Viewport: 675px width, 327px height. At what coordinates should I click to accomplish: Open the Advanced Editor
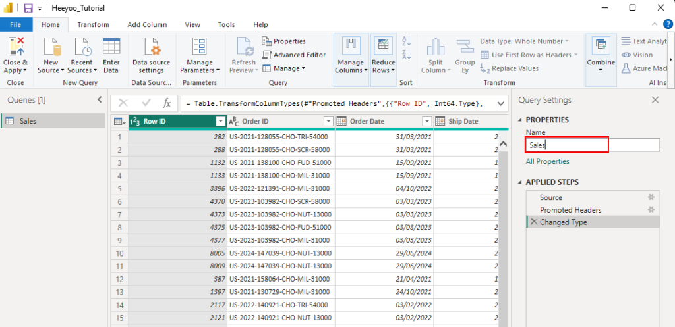tap(294, 55)
